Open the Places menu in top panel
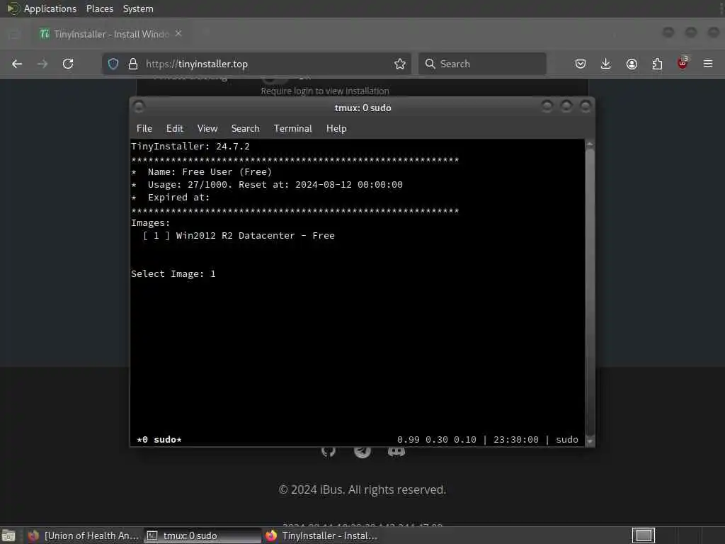 click(100, 8)
